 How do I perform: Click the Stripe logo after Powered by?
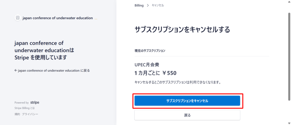(x=35, y=103)
